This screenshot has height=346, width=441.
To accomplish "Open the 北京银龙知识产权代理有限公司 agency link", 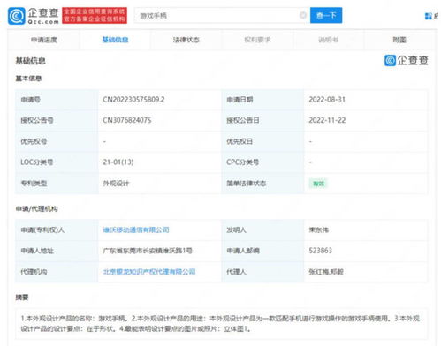I will pos(149,272).
